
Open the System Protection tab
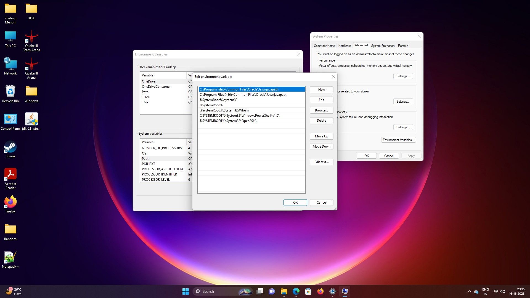pyautogui.click(x=383, y=46)
